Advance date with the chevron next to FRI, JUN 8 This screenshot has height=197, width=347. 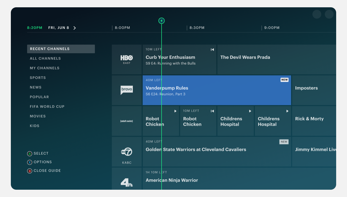75,28
